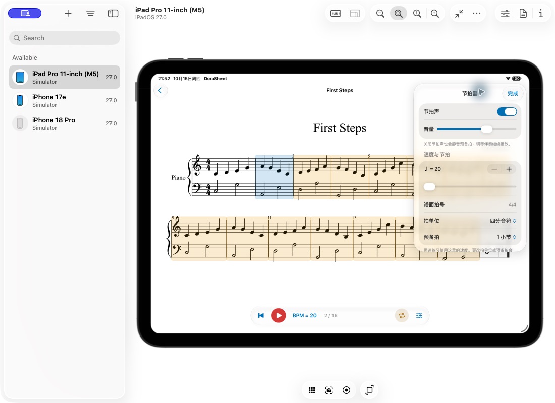The height and width of the screenshot is (403, 555).
Task: Open the three-dot more options menu
Action: point(476,14)
